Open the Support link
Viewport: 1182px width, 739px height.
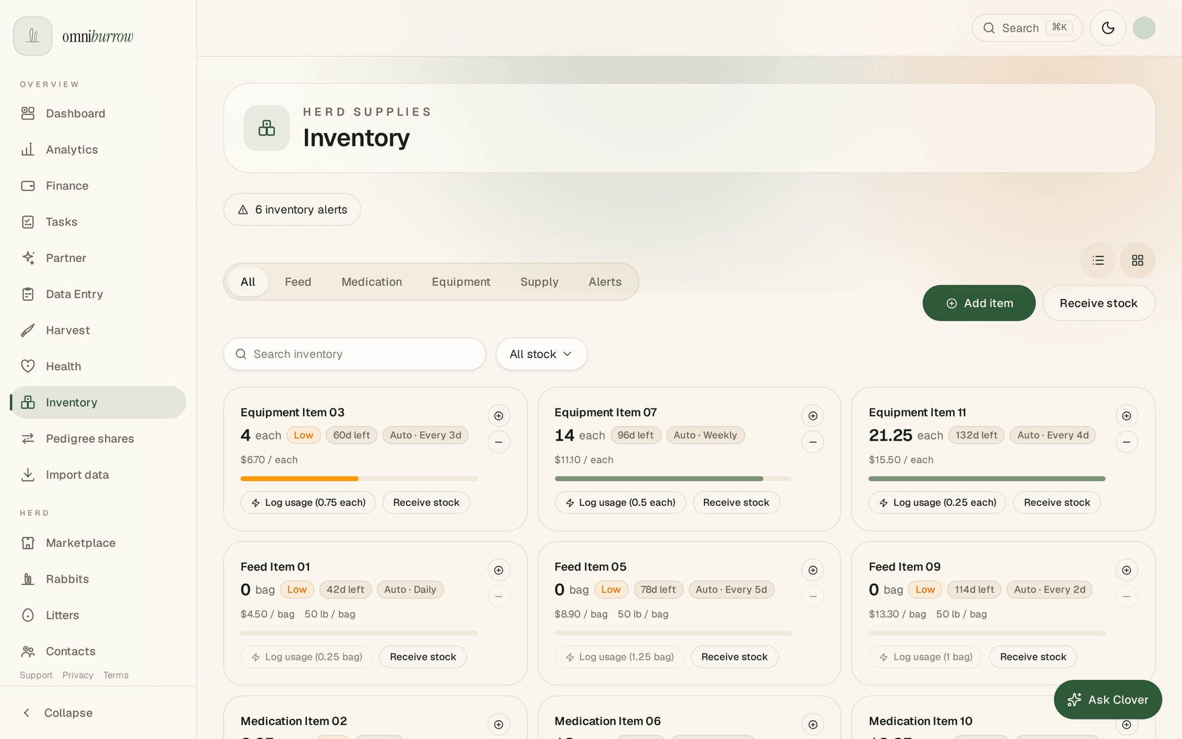click(36, 676)
